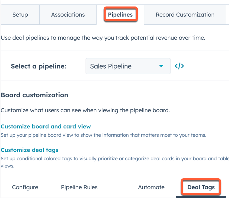229x198 pixels.
Task: Select the Automate sub-tab
Action: (151, 187)
